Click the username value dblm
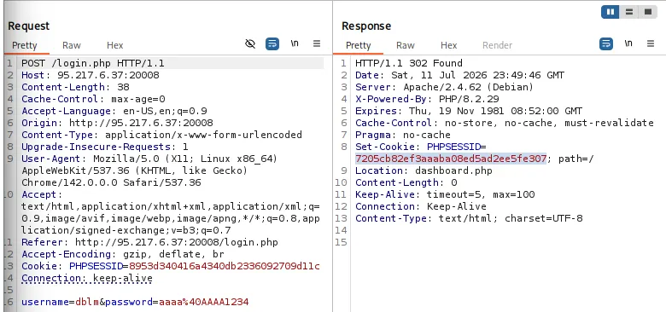 [x=87, y=302]
